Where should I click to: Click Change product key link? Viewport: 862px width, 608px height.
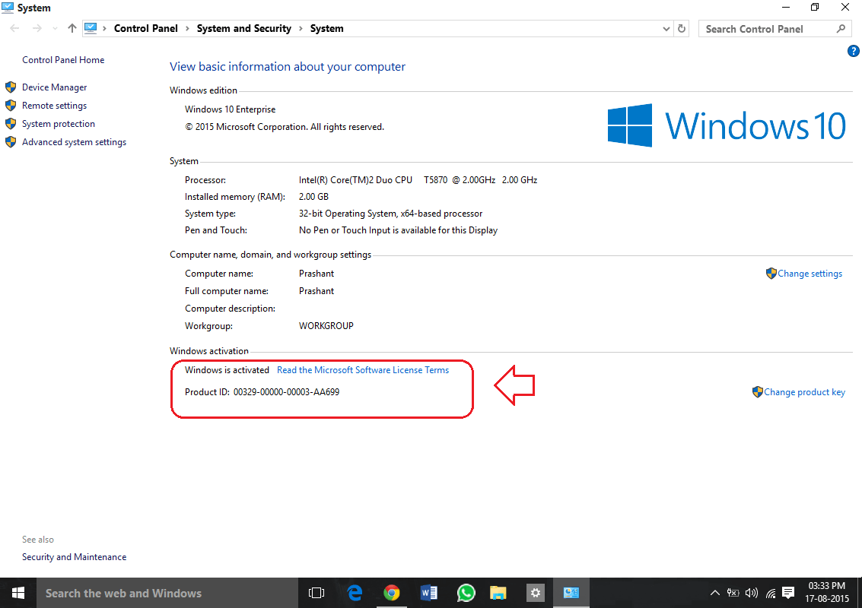(804, 392)
